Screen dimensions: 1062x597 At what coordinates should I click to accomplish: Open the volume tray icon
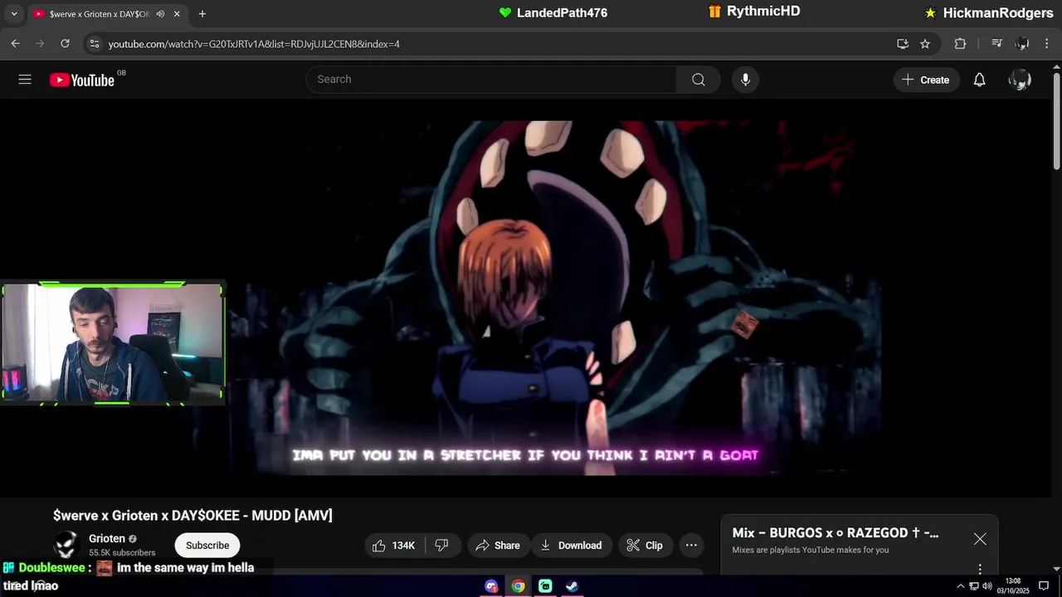click(987, 586)
